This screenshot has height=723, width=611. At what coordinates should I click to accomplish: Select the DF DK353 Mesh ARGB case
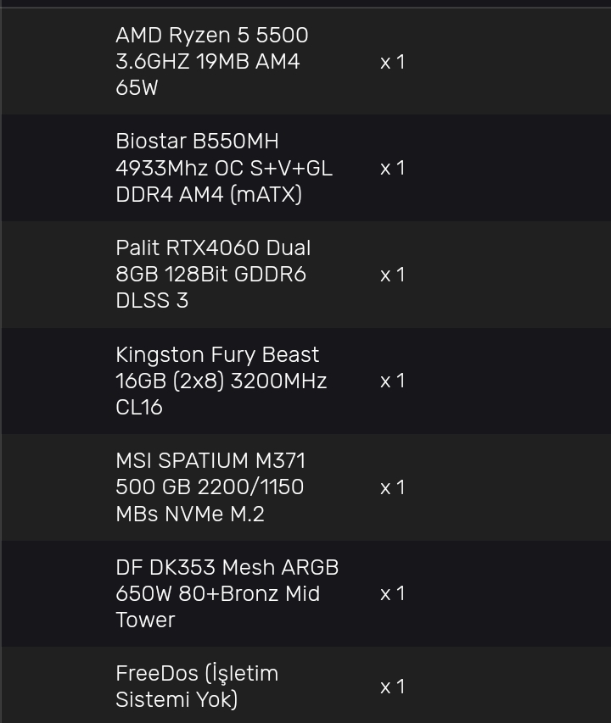[227, 567]
